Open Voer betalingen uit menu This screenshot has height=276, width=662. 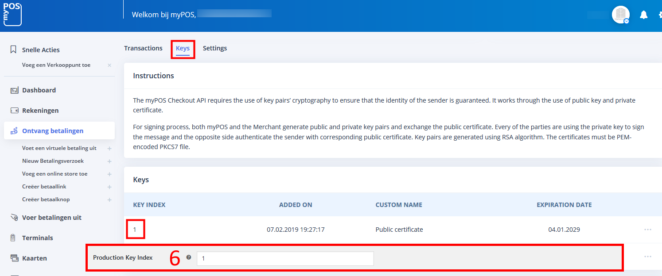(51, 218)
